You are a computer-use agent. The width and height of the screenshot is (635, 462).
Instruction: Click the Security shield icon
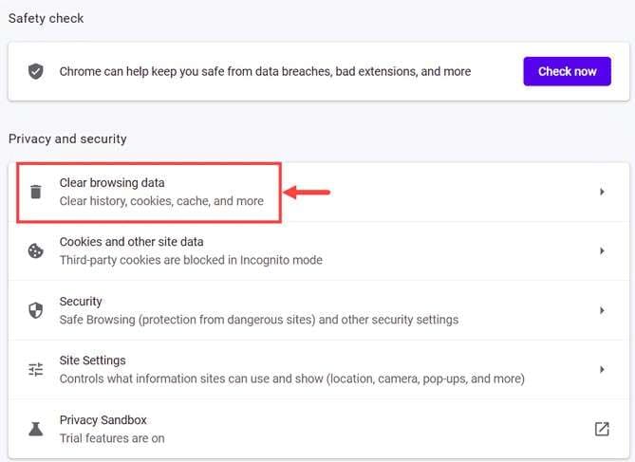36,310
